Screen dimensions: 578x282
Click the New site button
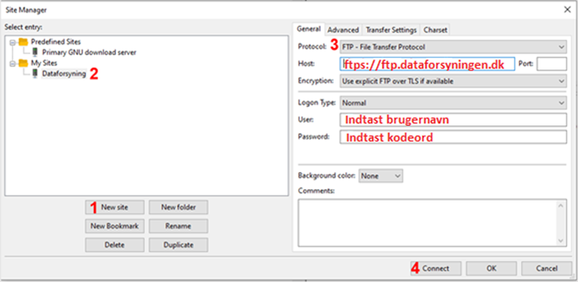pos(115,207)
